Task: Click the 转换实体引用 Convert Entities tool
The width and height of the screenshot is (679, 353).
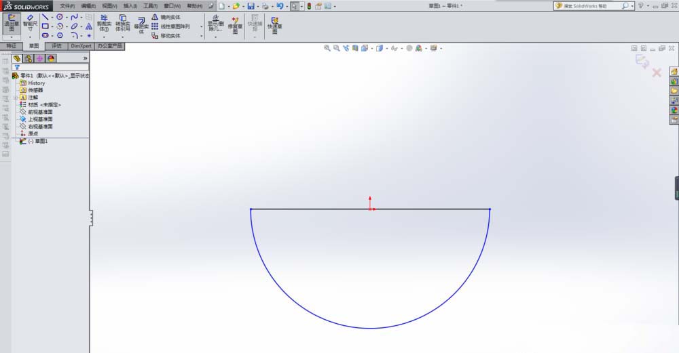Action: click(122, 24)
